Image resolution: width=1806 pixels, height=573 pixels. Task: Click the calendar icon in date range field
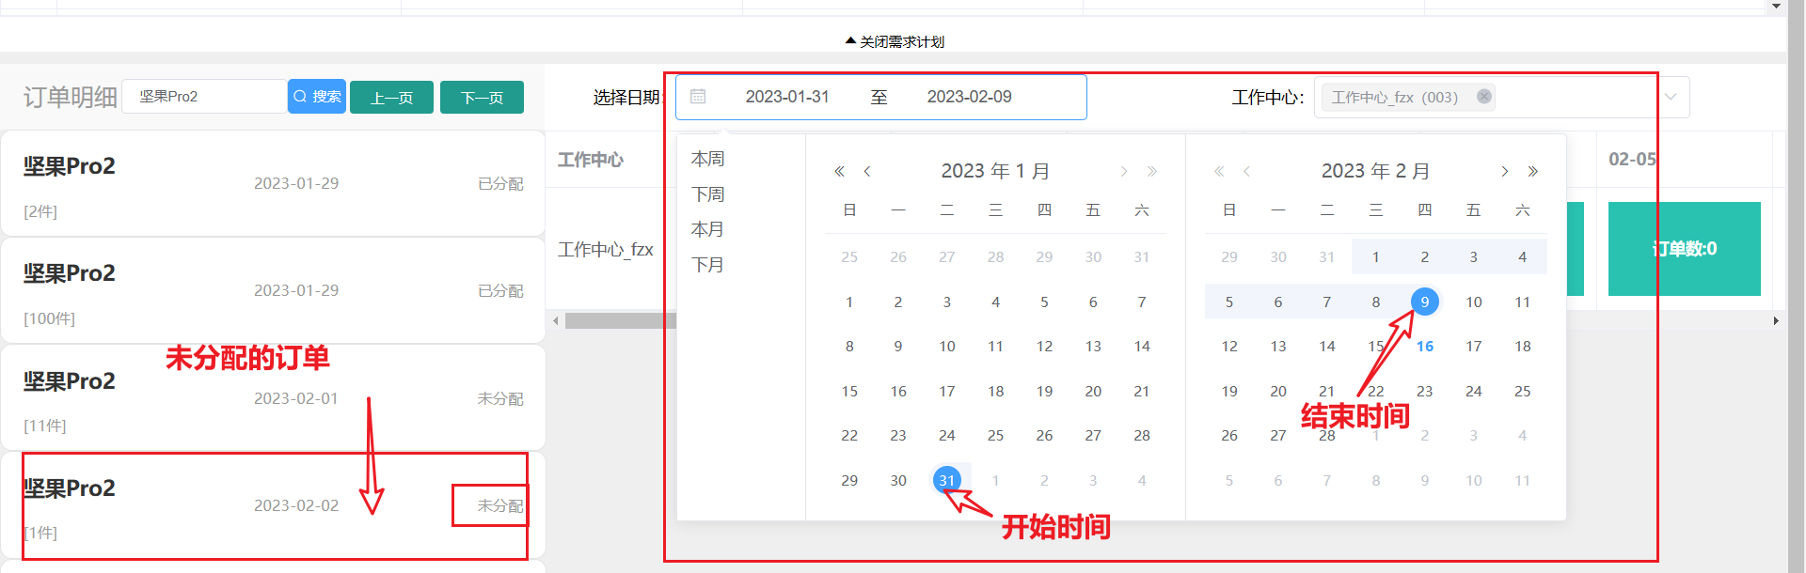pyautogui.click(x=698, y=97)
